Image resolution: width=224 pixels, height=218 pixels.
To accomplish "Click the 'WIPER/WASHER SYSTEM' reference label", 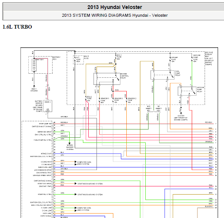I will pyautogui.click(x=70, y=147).
